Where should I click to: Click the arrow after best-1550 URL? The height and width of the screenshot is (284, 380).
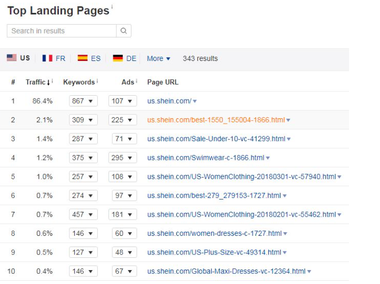click(288, 120)
